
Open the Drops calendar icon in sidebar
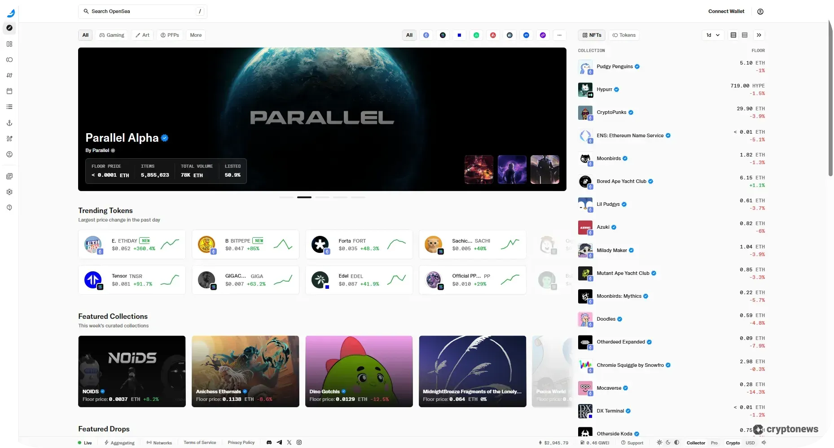click(x=9, y=91)
